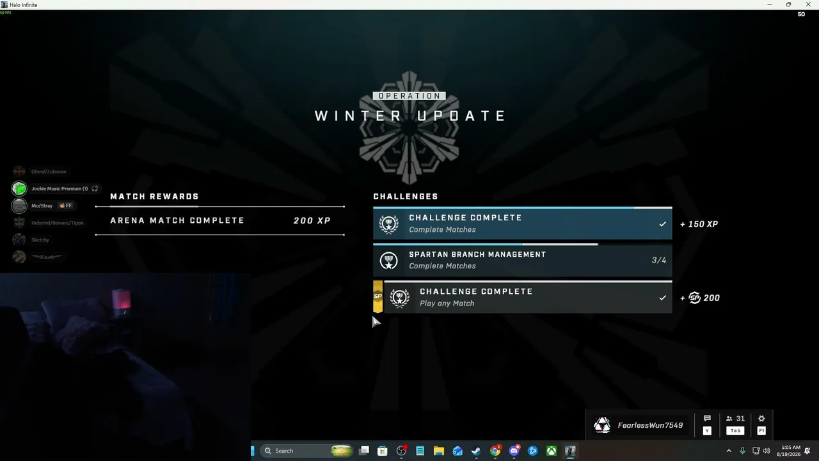
Task: Click the FearlessWun7549 player emblem
Action: coord(602,425)
